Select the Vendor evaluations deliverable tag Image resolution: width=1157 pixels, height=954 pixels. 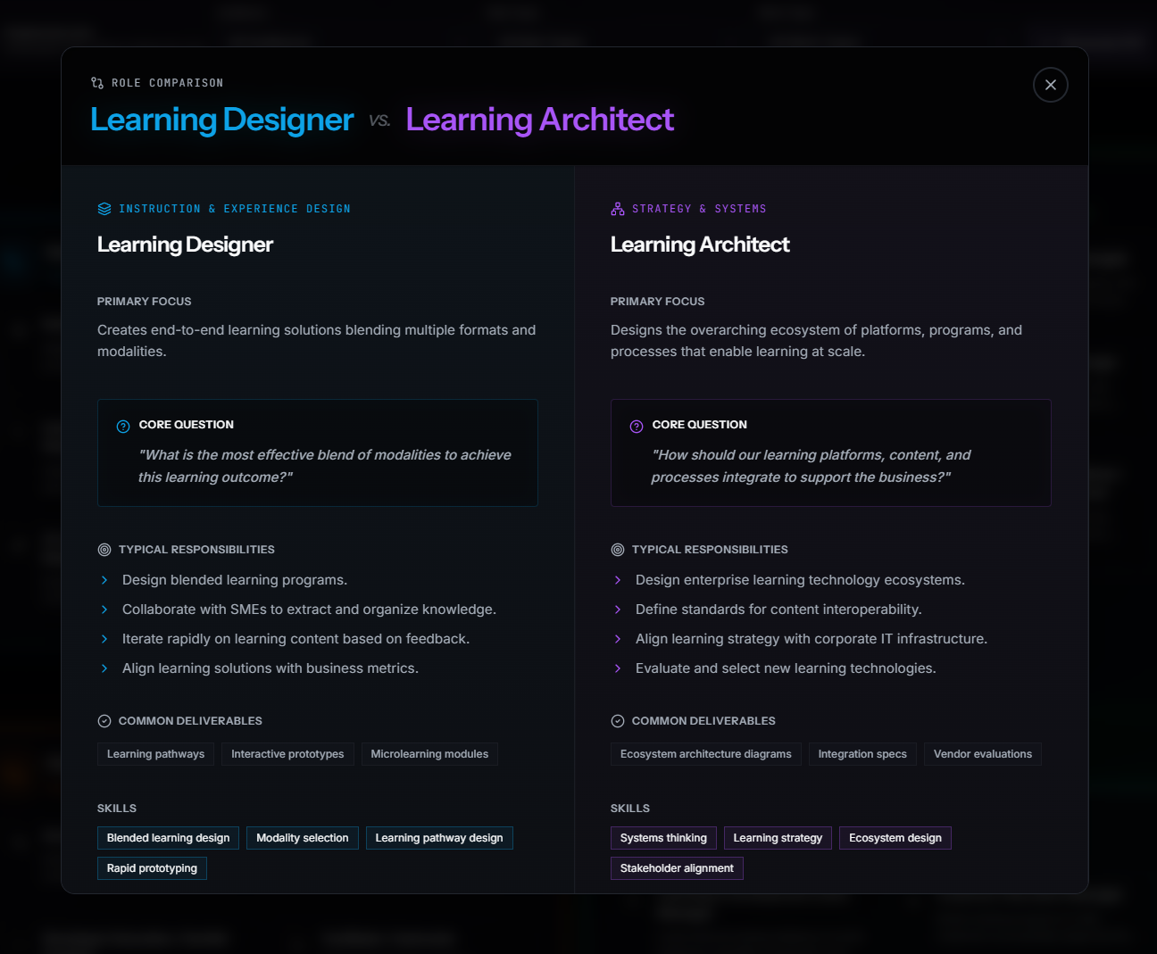(x=983, y=754)
